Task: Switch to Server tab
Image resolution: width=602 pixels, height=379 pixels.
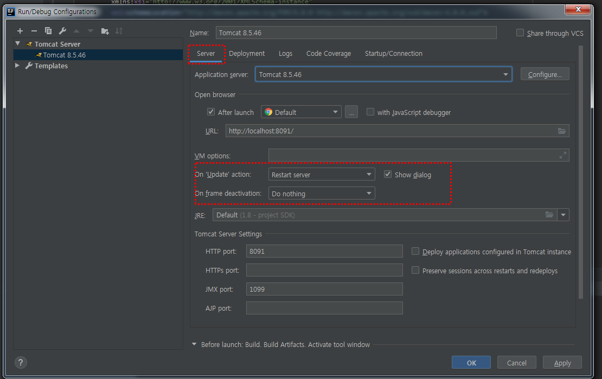Action: pyautogui.click(x=206, y=53)
